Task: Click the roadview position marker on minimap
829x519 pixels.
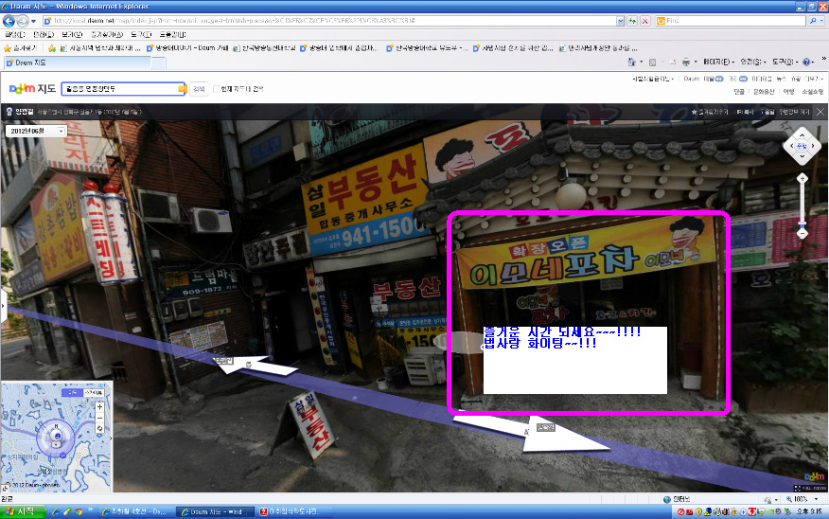Action: pyautogui.click(x=56, y=438)
